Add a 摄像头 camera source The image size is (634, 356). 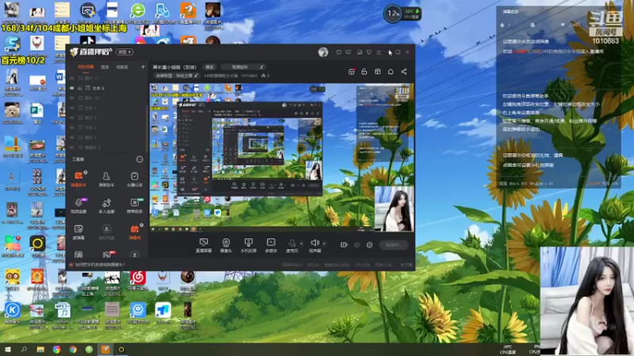point(226,245)
